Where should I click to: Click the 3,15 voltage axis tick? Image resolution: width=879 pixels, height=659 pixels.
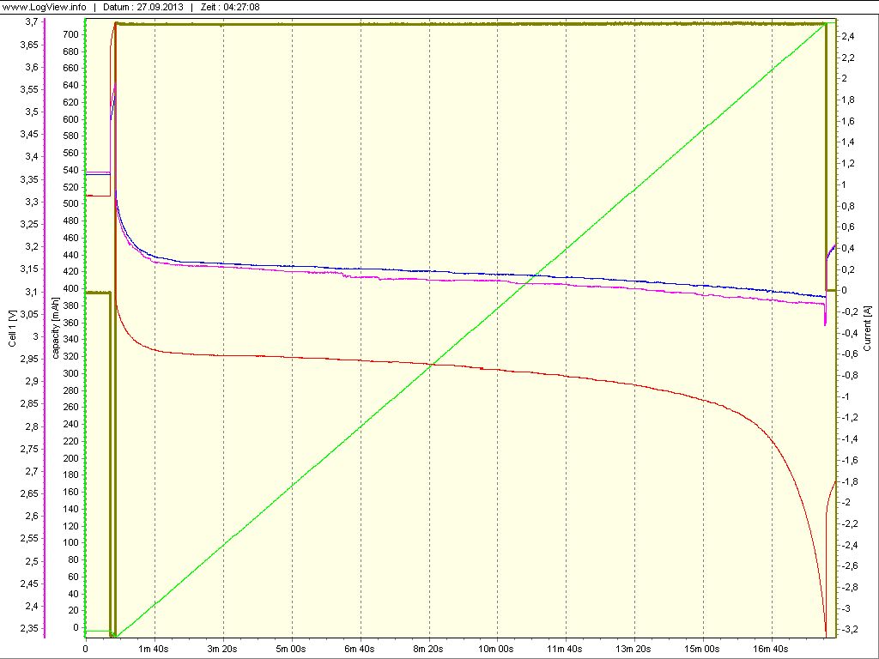pyautogui.click(x=29, y=269)
